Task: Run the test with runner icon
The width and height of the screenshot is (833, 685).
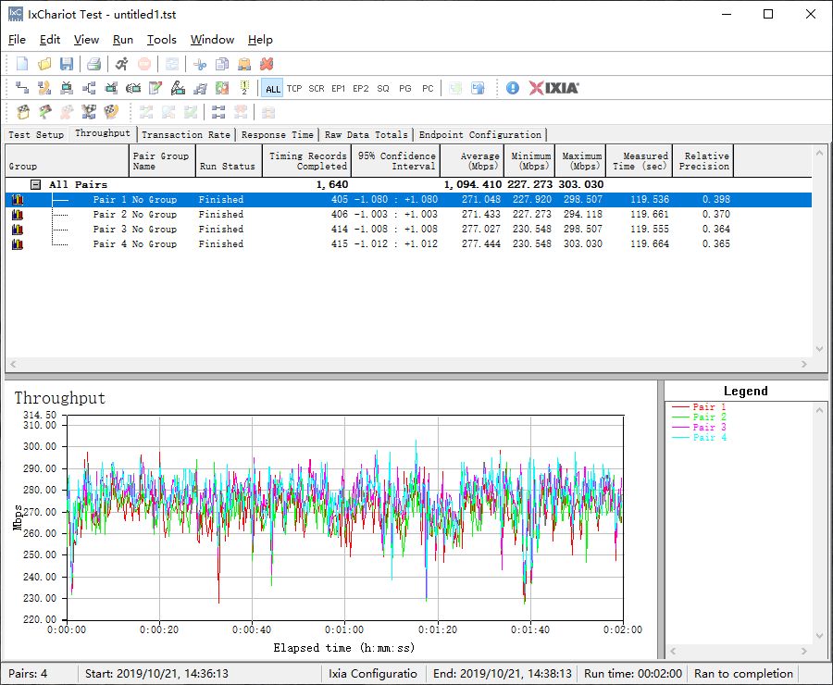Action: click(x=121, y=64)
